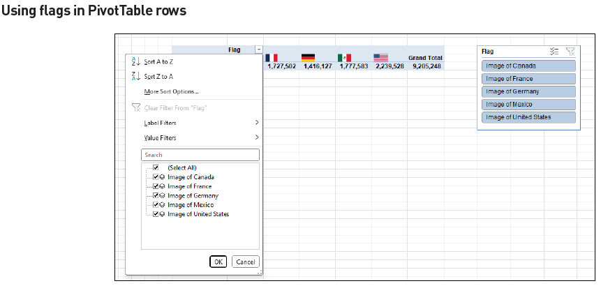601x295 pixels.
Task: Open the Value Filters menu item
Action: pyautogui.click(x=194, y=137)
